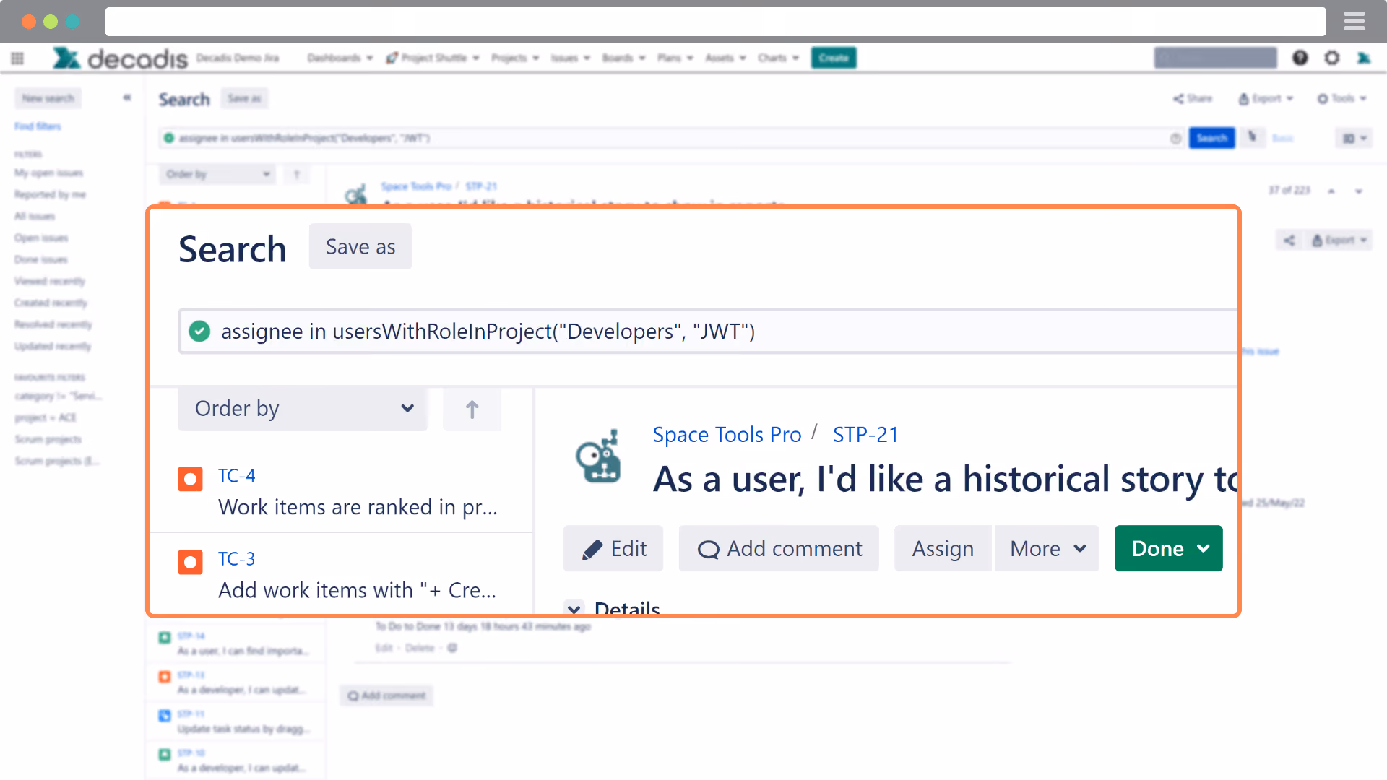The height and width of the screenshot is (780, 1387).
Task: Open the Projects menu
Action: pyautogui.click(x=515, y=58)
